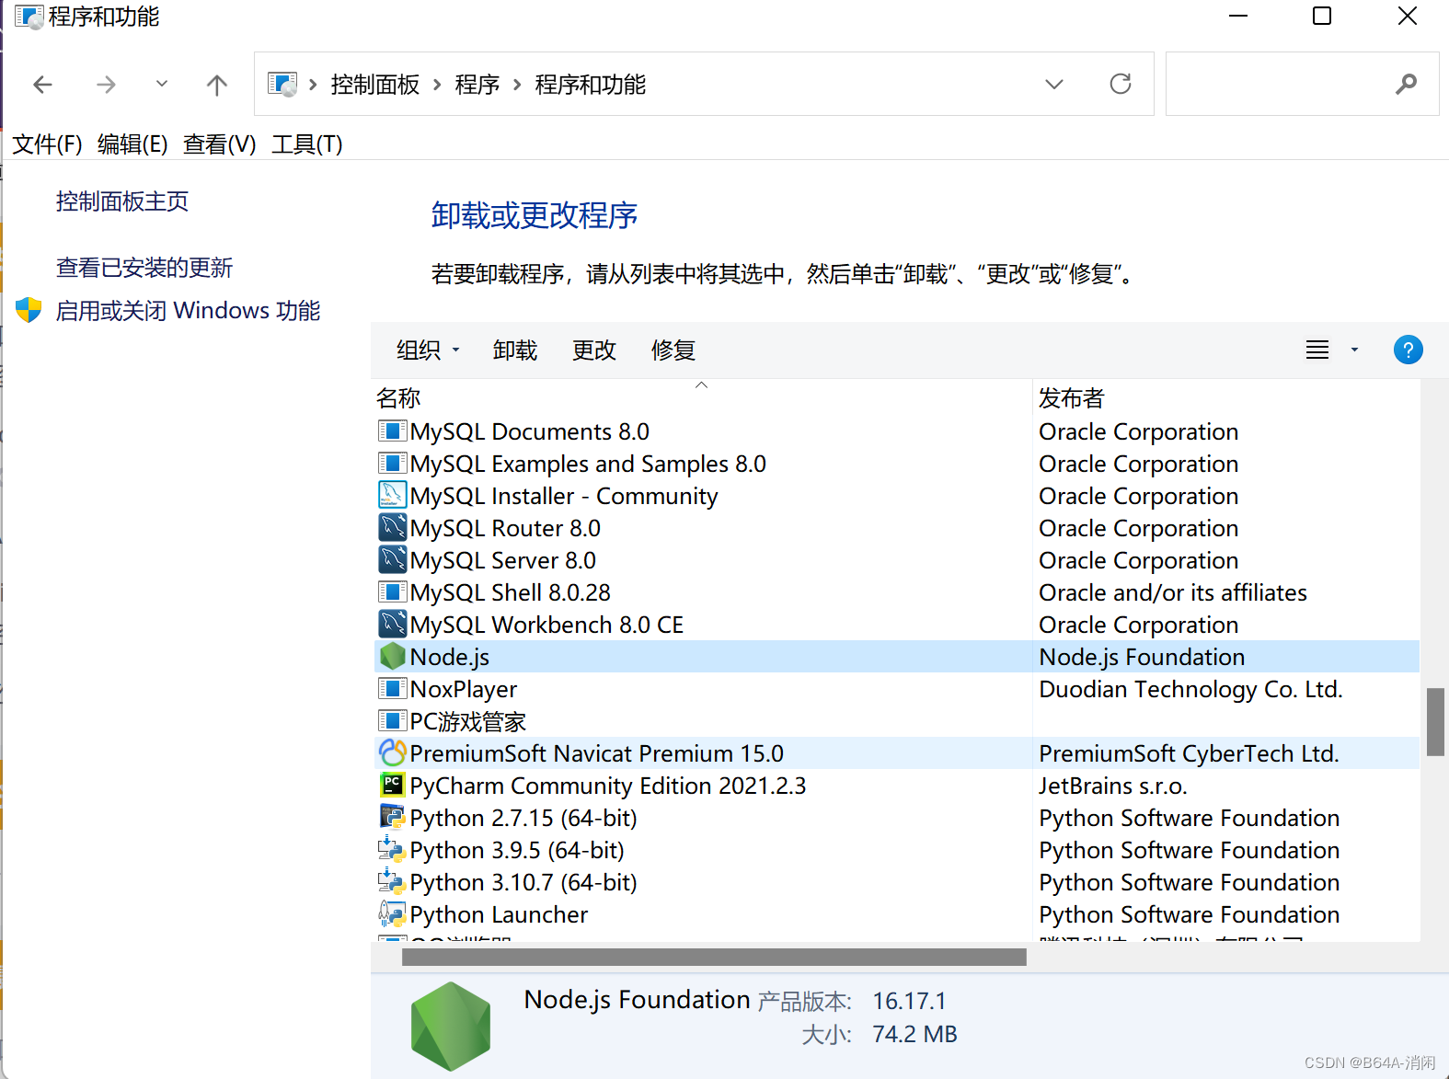Open the 工具(T) menu

[307, 144]
